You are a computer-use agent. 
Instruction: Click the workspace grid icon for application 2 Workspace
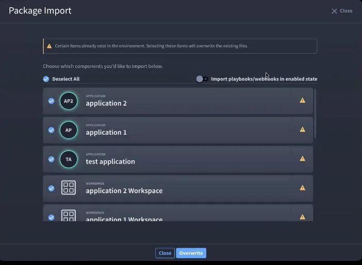(x=69, y=188)
